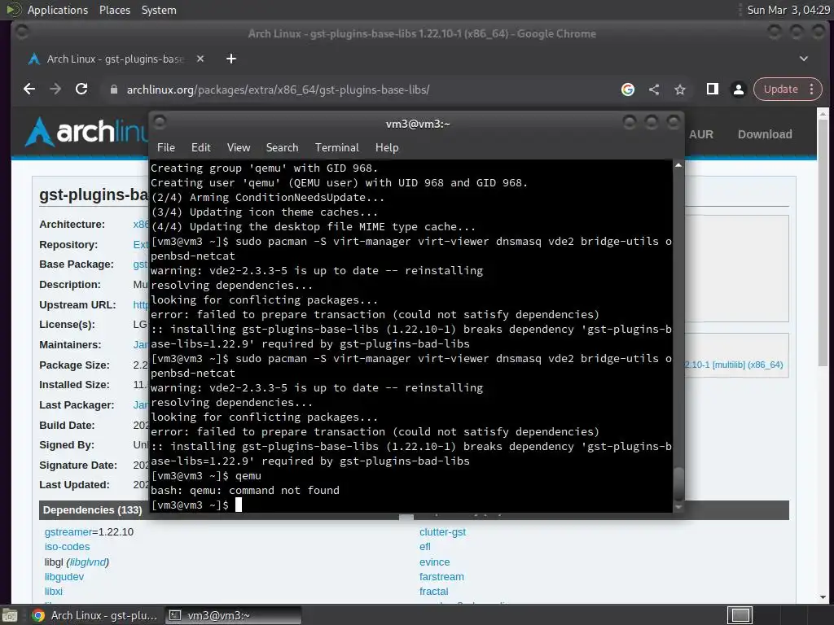Close the Arch Linux browser tab

point(200,59)
